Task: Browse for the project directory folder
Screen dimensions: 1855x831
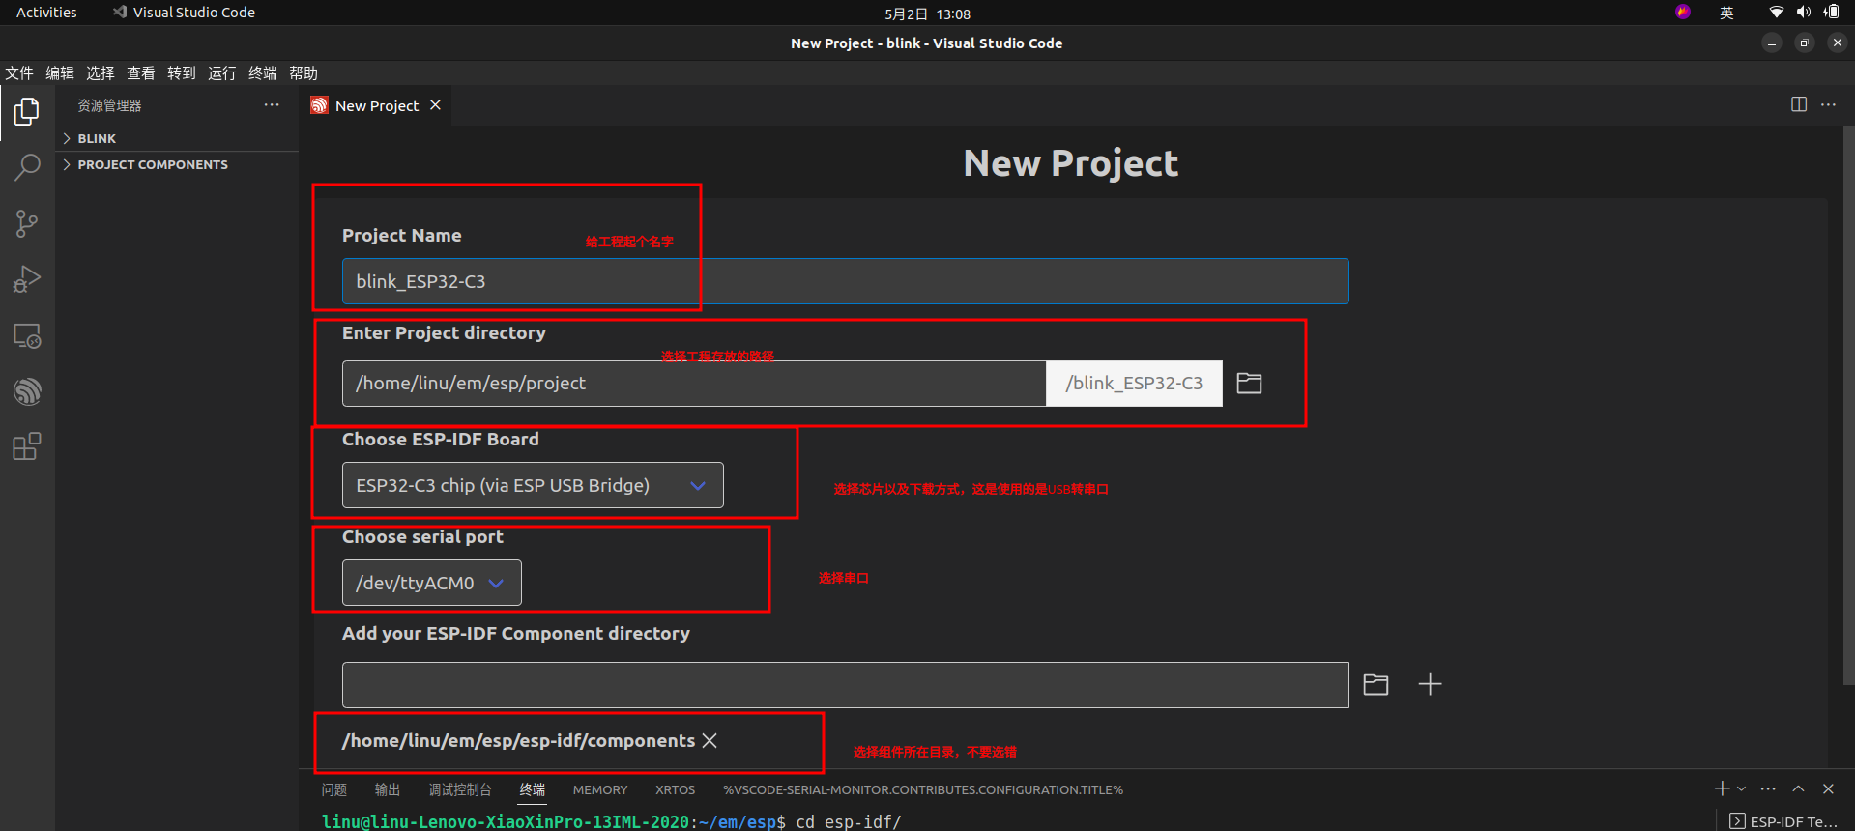Action: click(1249, 384)
